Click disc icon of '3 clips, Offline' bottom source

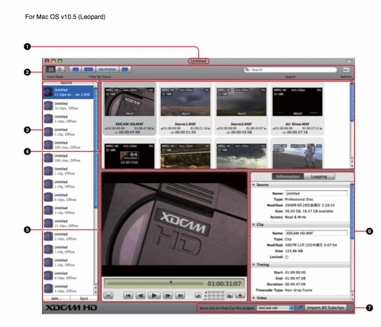tap(49, 289)
